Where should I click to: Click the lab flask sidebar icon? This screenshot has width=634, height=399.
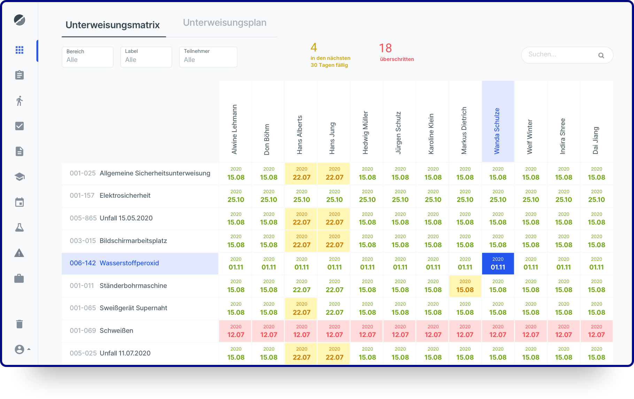point(20,228)
